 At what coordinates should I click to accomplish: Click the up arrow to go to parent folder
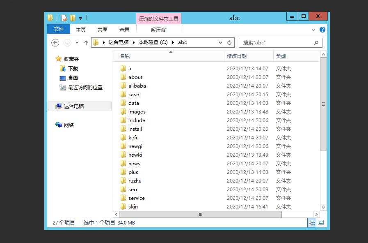click(86, 42)
